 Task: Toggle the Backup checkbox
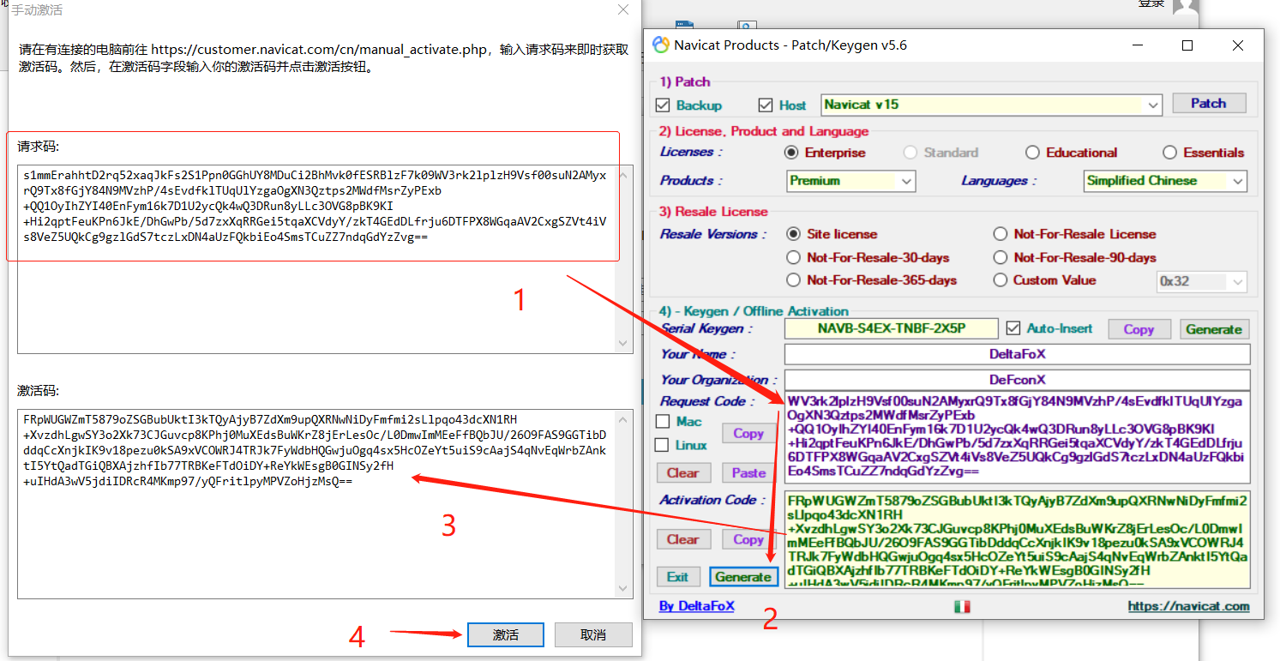tap(663, 105)
